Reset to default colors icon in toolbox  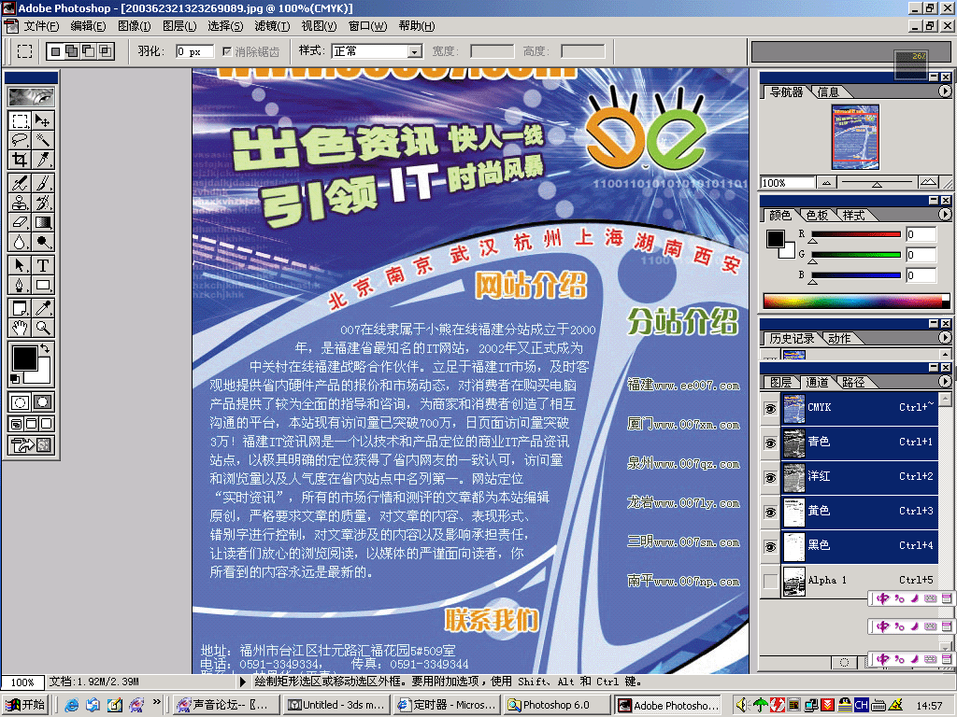click(x=15, y=379)
